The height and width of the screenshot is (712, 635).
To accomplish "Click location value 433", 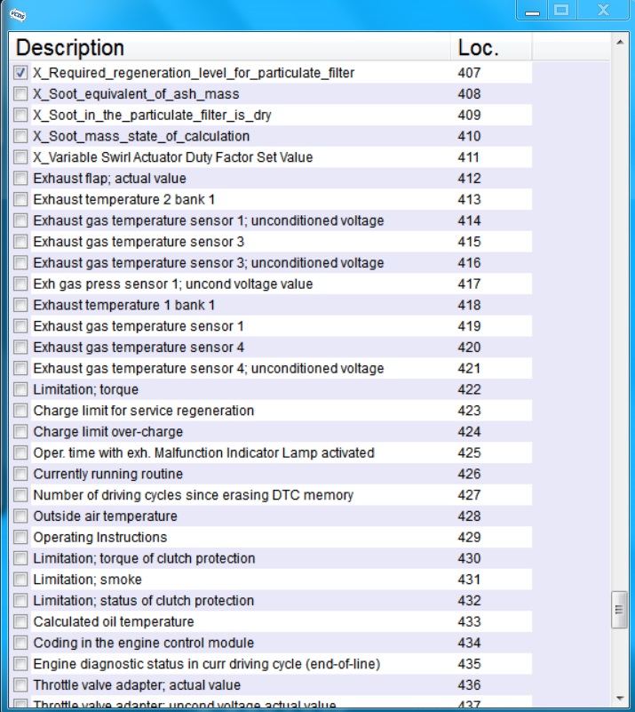I will pos(469,621).
